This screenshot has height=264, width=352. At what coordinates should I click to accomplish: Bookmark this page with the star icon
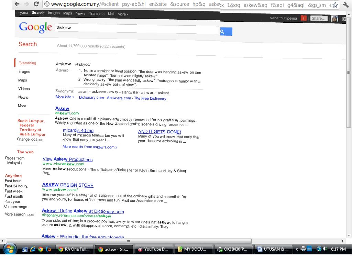(335, 5)
